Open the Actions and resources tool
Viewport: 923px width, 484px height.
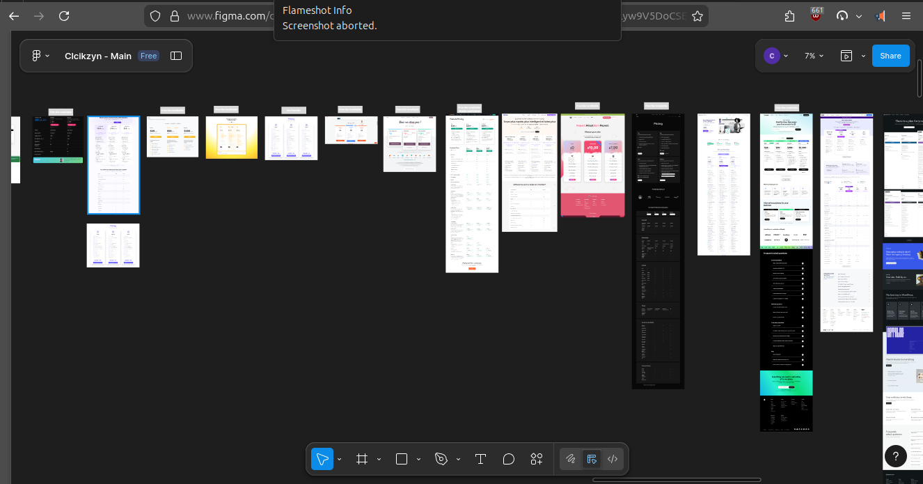(x=537, y=459)
